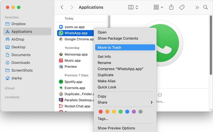Image resolution: width=213 pixels, height=132 pixels.
Task: Choose Move to Trash
Action: point(125,47)
